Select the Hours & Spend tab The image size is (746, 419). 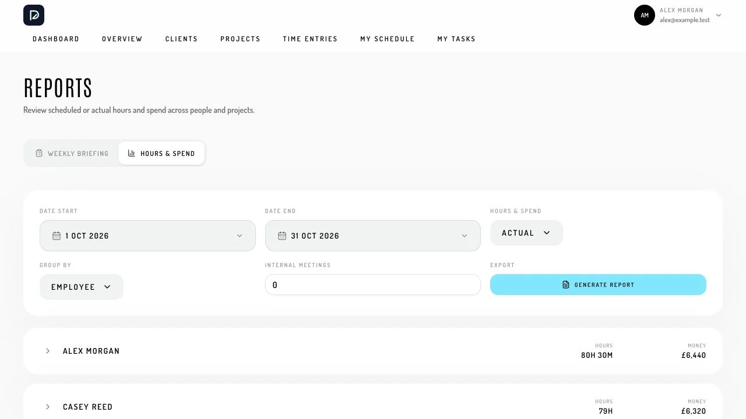(x=161, y=154)
